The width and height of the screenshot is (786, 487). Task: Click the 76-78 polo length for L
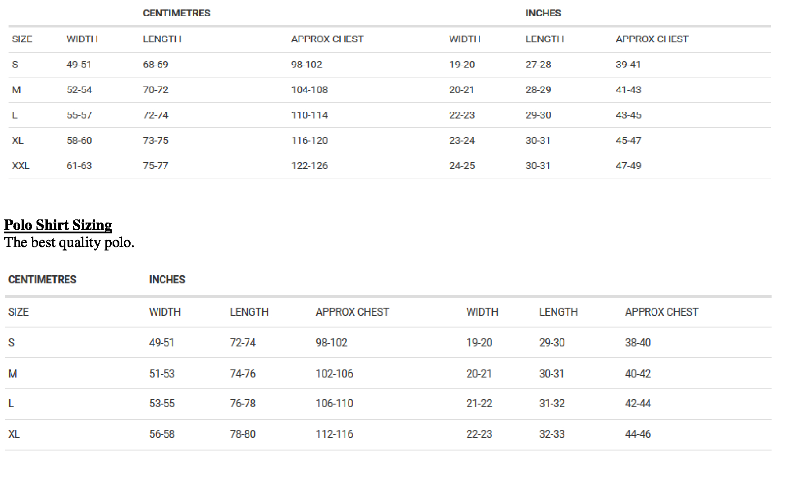click(242, 404)
